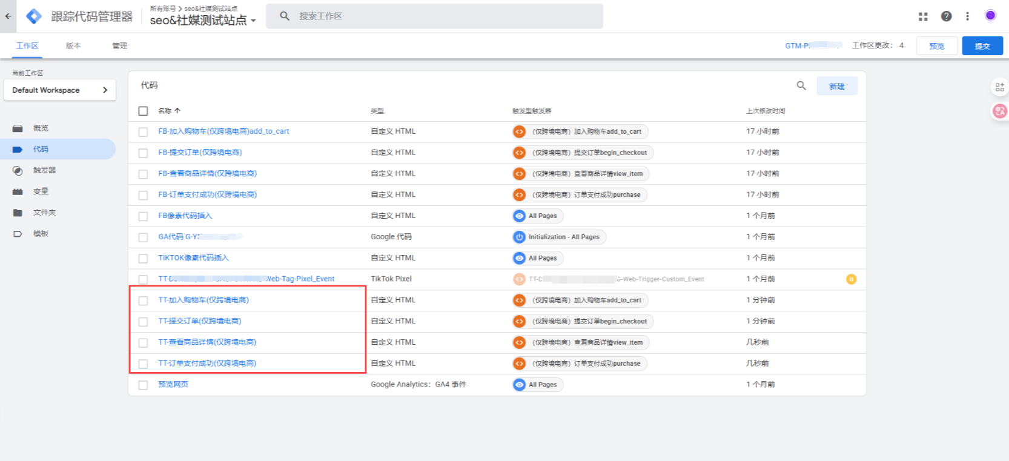This screenshot has height=461, width=1009.
Task: Open the three-dot more options menu
Action: [967, 16]
